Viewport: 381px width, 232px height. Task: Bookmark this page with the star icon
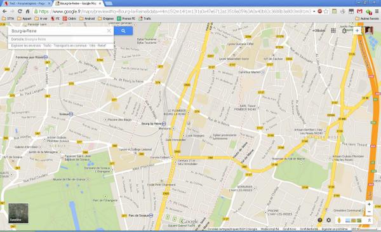[326, 11]
